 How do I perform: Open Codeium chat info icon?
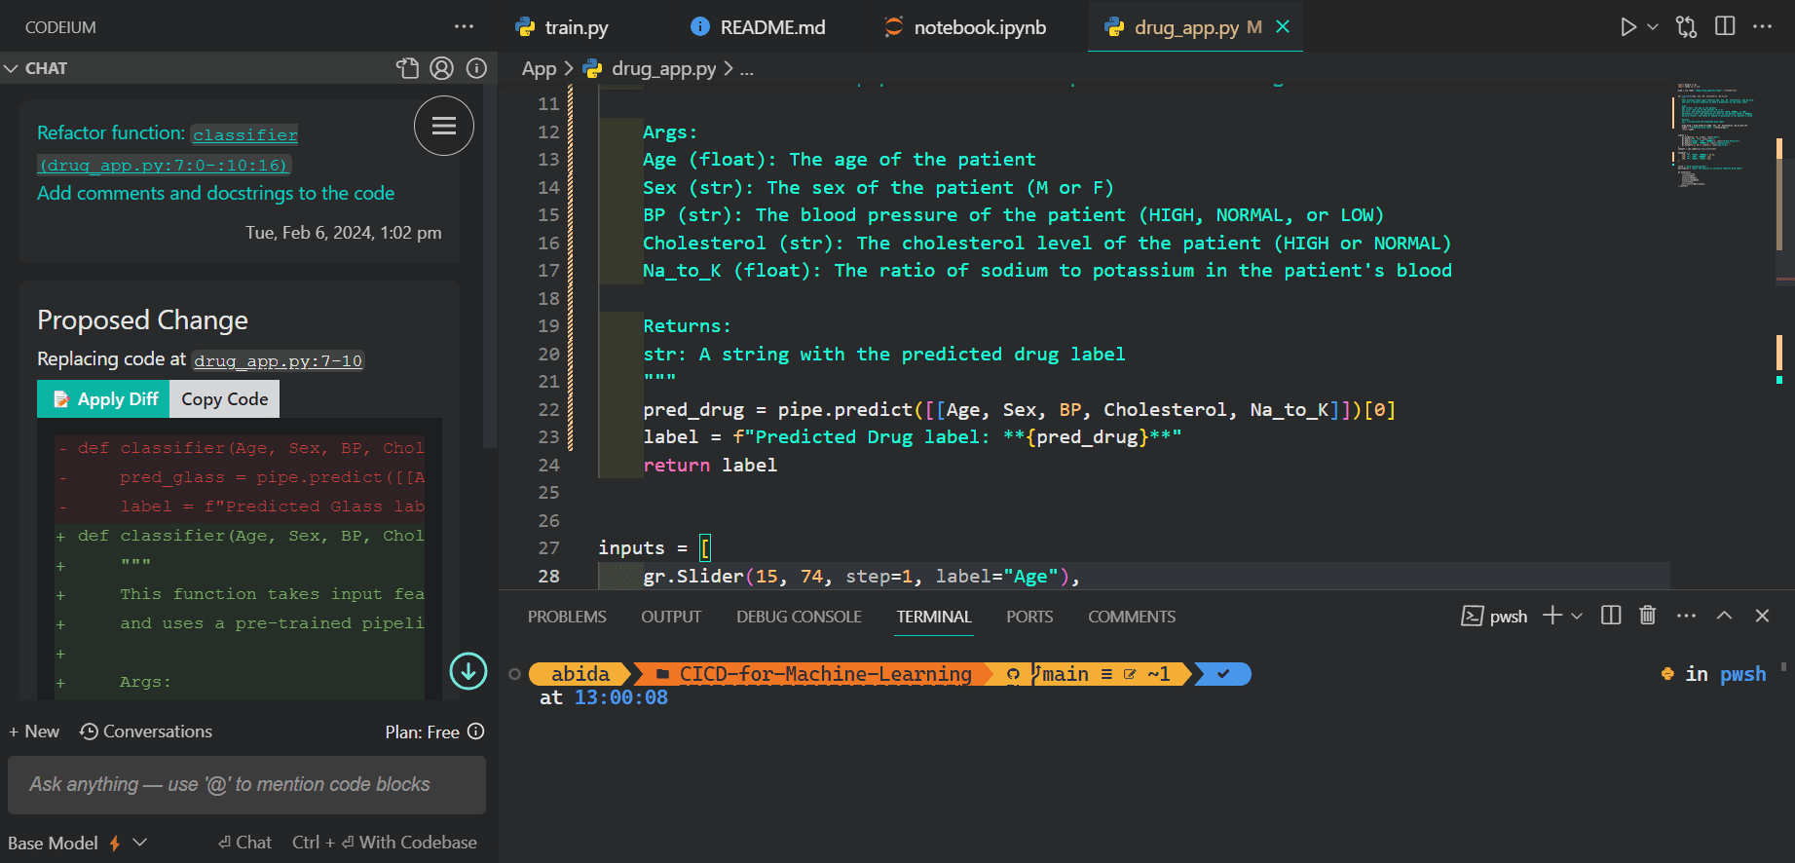[476, 68]
